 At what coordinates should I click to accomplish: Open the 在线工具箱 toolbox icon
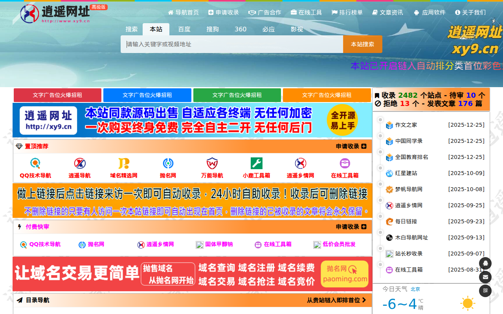[345, 163]
